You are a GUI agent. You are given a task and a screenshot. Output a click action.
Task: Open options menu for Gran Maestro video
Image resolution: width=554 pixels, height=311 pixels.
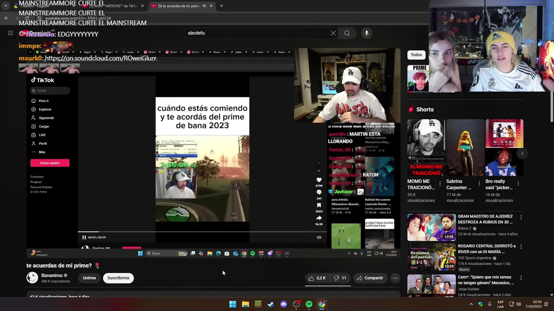[521, 217]
